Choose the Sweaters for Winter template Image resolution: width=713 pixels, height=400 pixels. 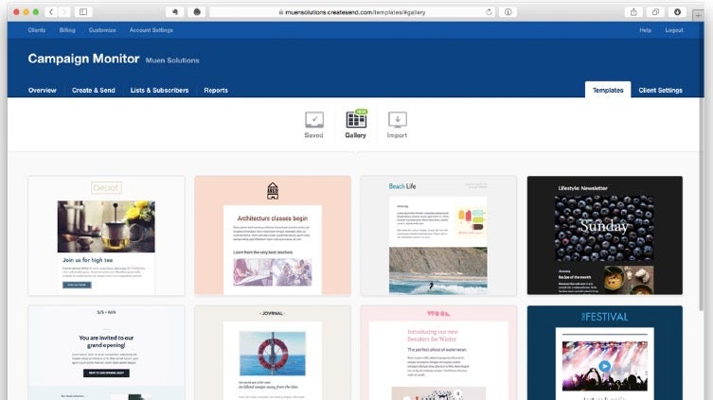tap(438, 353)
